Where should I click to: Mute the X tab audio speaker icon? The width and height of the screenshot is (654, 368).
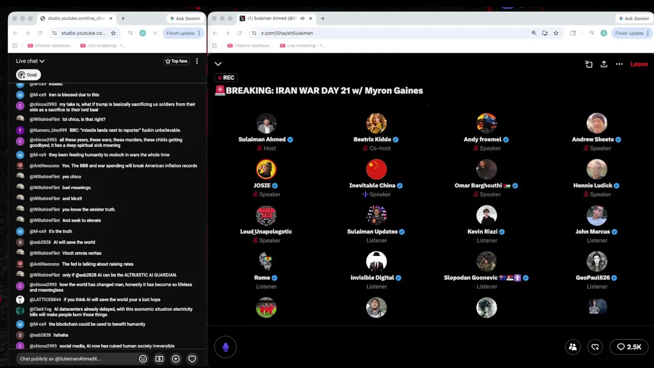point(302,18)
